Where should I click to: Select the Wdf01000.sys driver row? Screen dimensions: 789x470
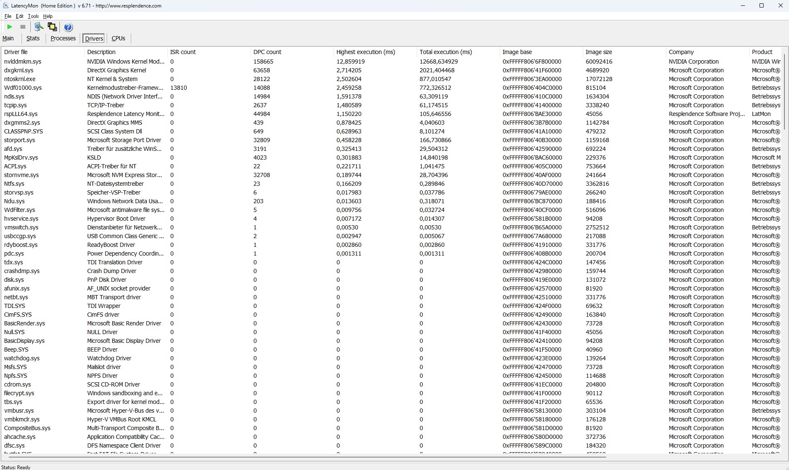tap(23, 88)
